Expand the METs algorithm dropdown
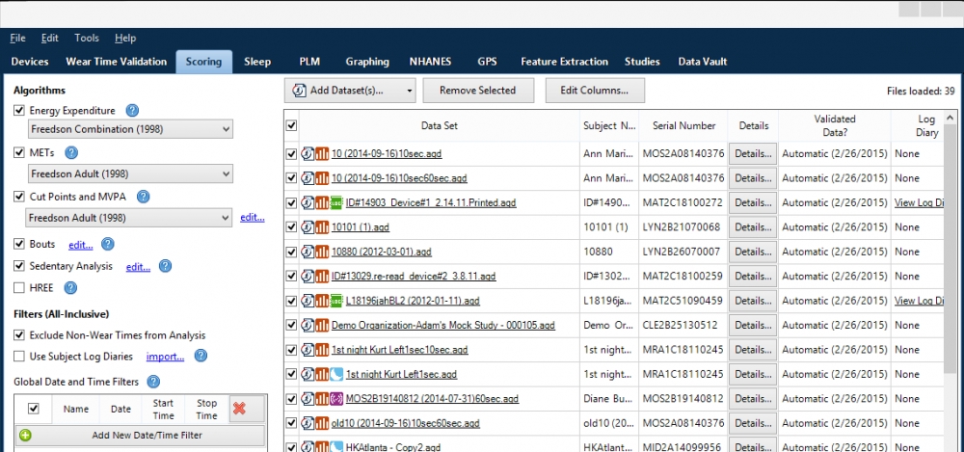Screen dimensions: 964x452 [129, 173]
